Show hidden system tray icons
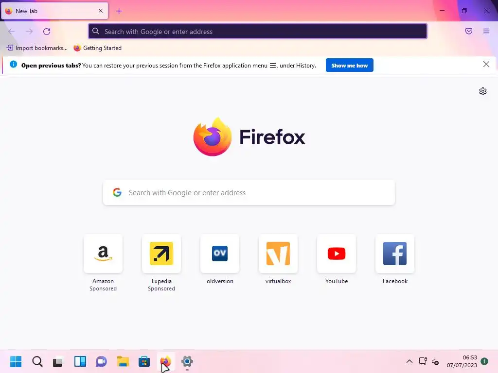 click(x=409, y=361)
